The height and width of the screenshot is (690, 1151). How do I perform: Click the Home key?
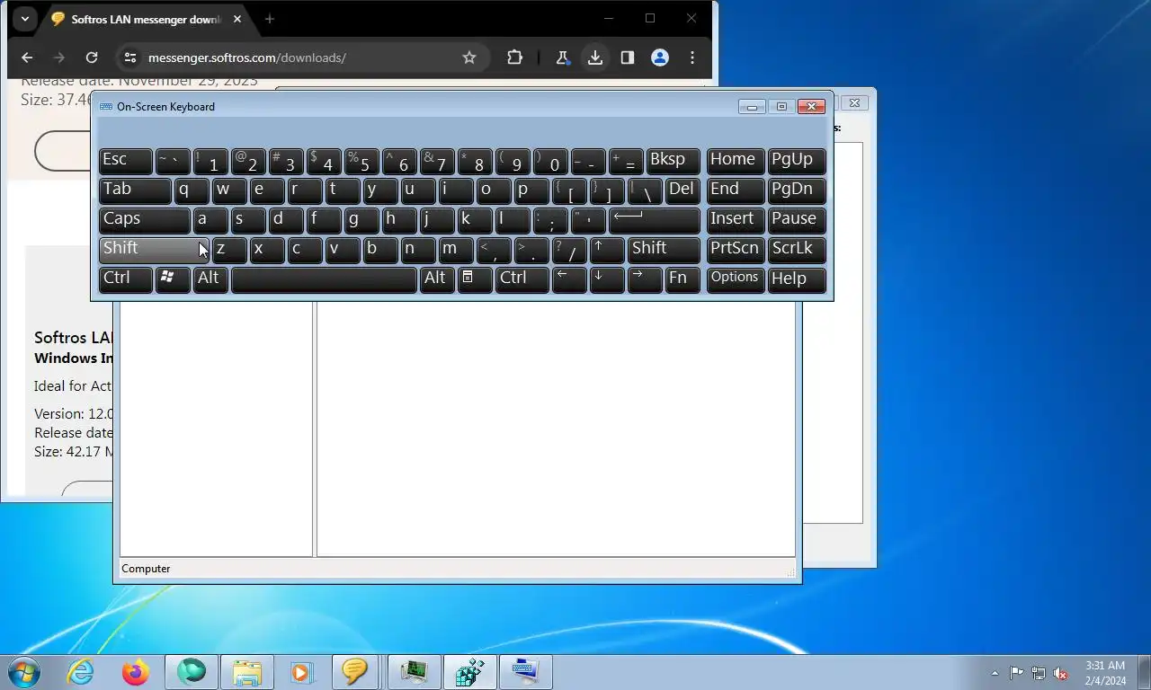click(736, 161)
